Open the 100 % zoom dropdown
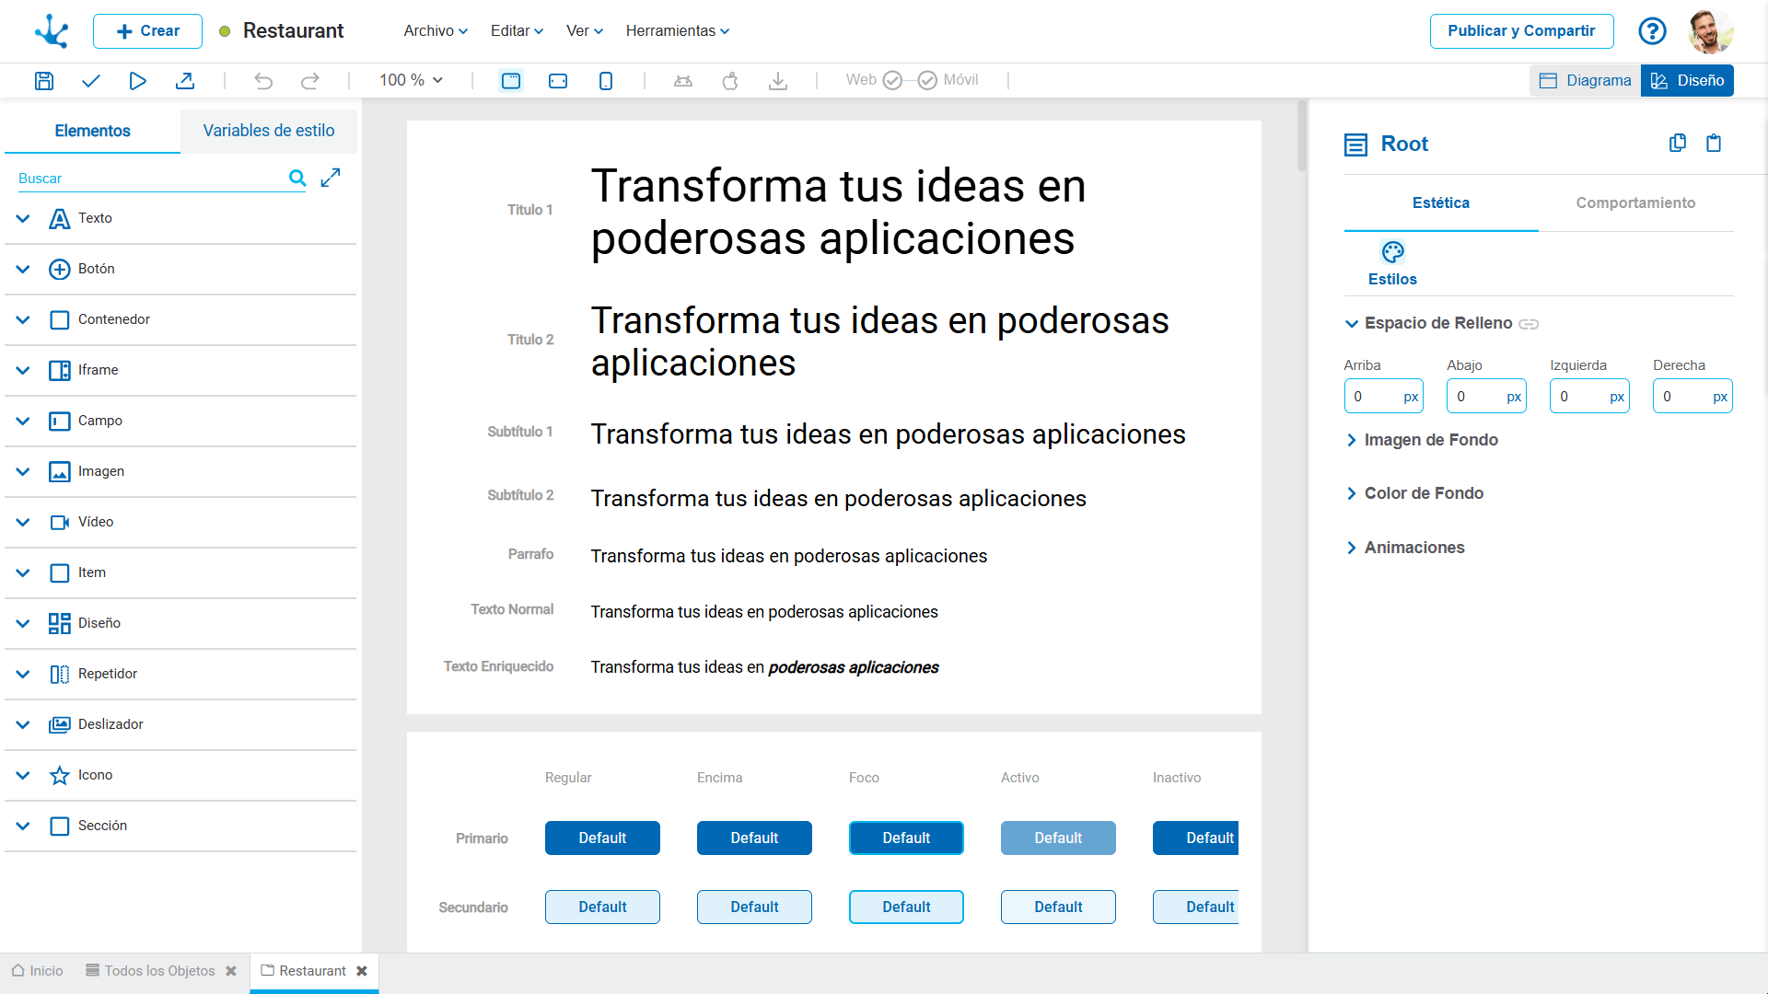Viewport: 1768px width, 994px height. [411, 80]
